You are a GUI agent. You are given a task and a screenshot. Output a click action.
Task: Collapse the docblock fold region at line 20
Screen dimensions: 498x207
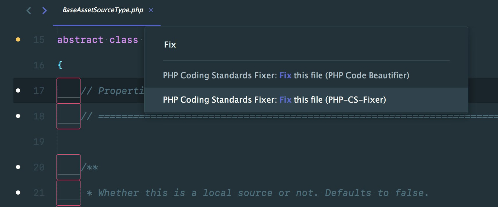[x=68, y=167]
